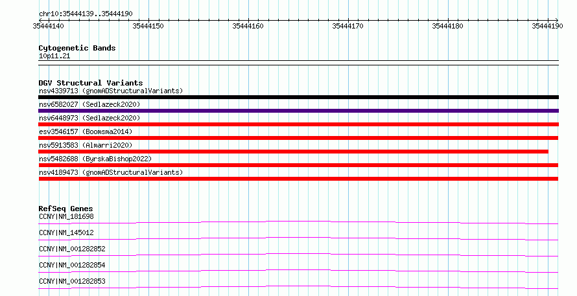This screenshot has height=296, width=577.
Task: Select the purple nsv6582027 variant bar
Action: pos(298,111)
